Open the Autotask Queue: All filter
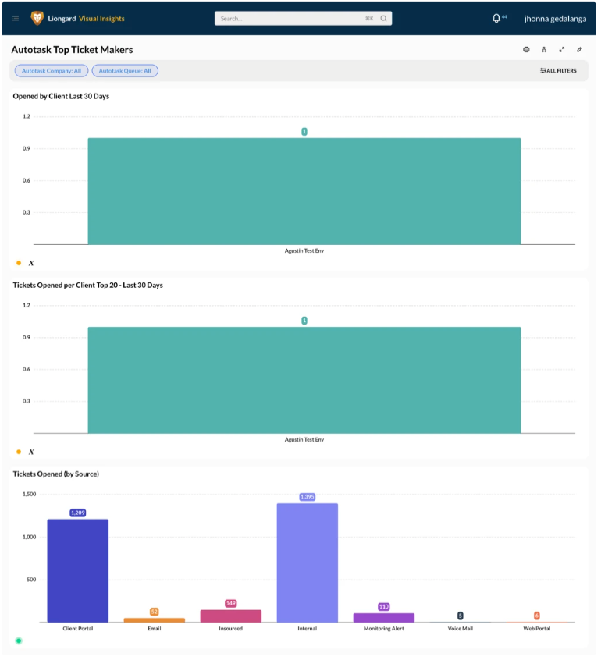This screenshot has width=601, height=660. 125,71
